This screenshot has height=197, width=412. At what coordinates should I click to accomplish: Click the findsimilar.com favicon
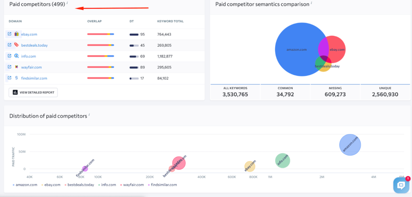pos(16,78)
